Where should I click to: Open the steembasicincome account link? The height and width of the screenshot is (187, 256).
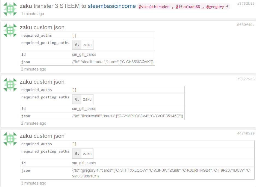click(112, 6)
